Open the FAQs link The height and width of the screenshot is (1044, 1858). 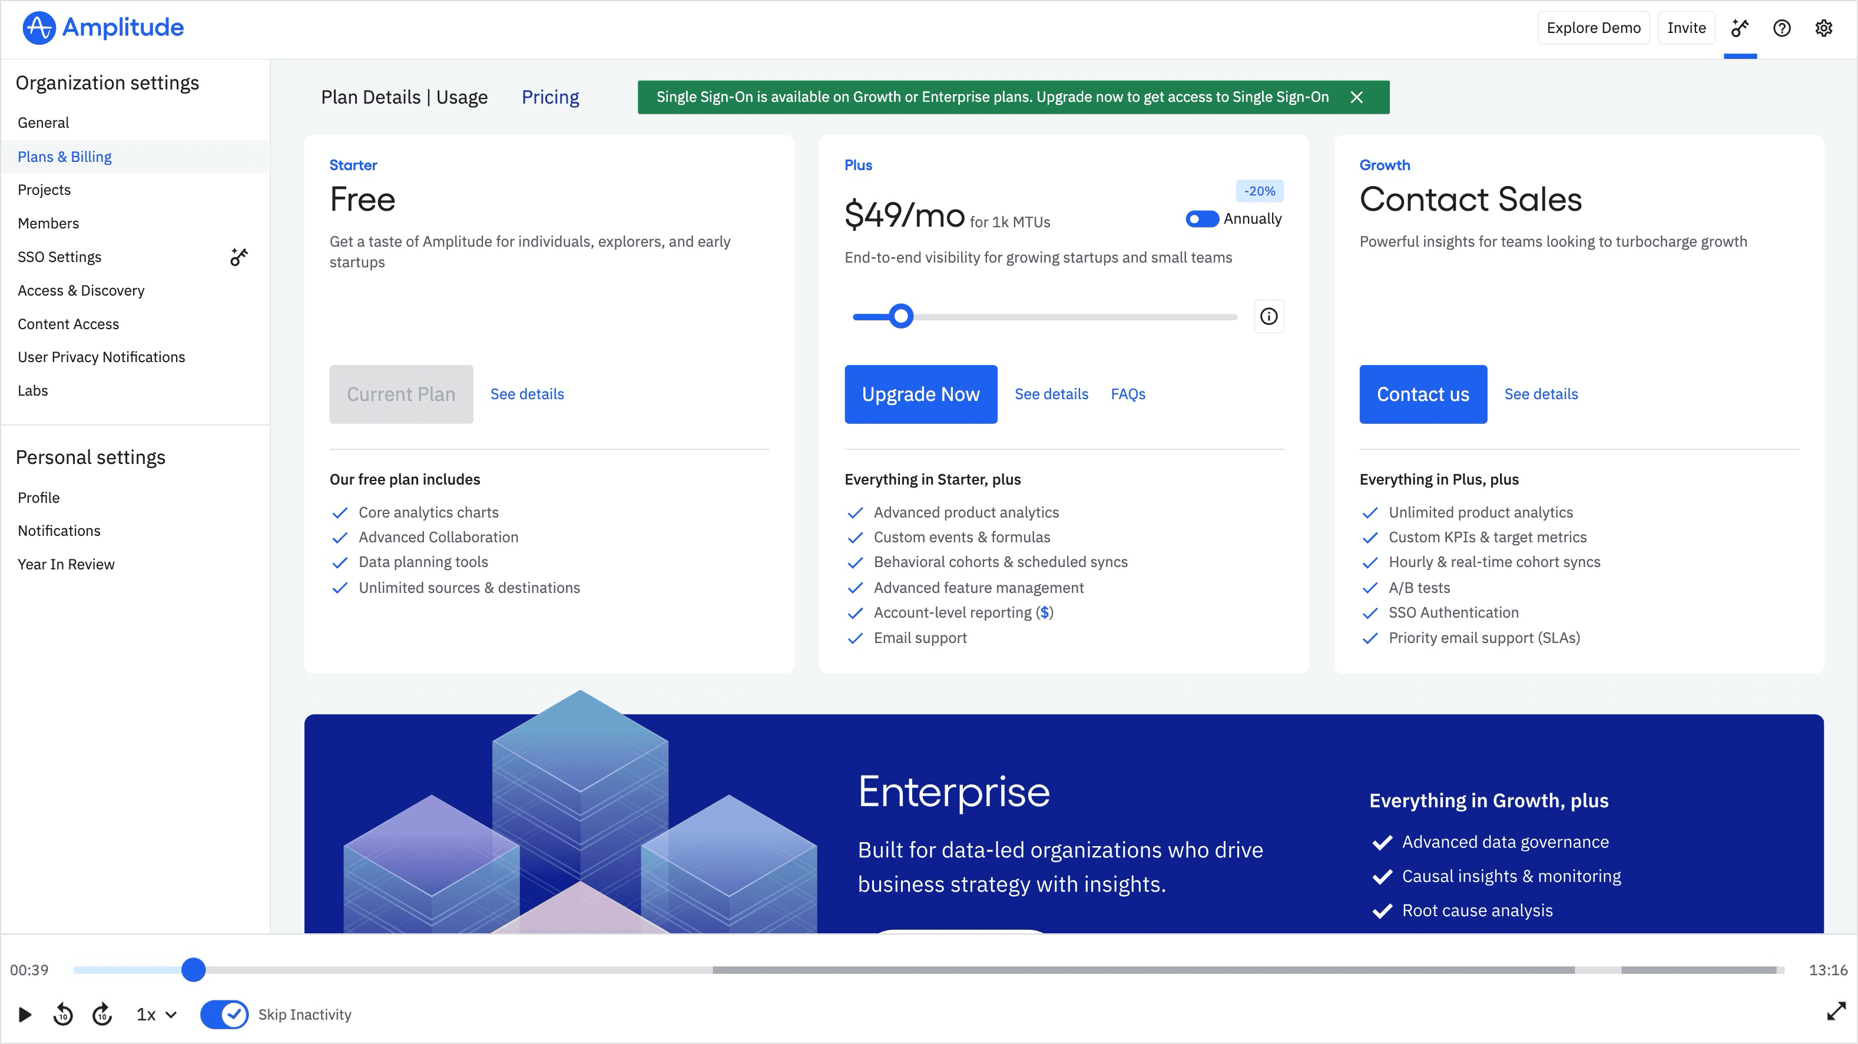point(1127,395)
